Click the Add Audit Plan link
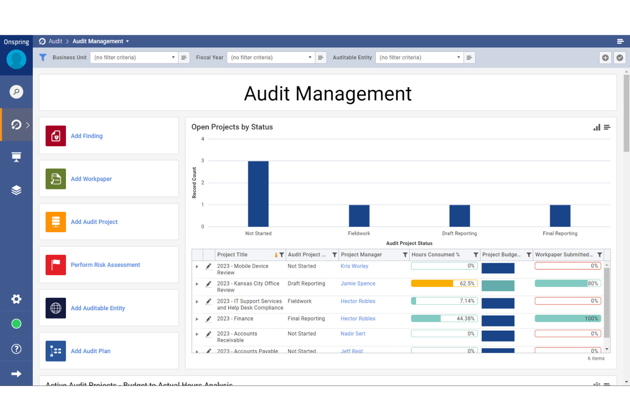 pyautogui.click(x=91, y=351)
